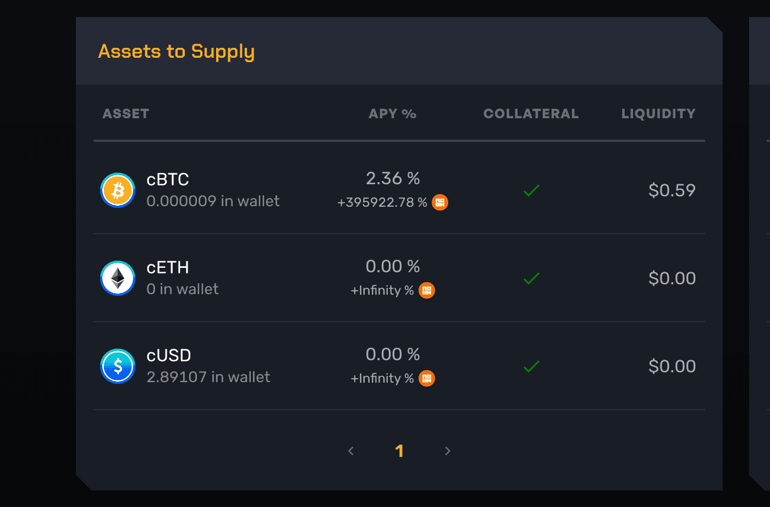Open the reward badge next to cBTC APY
The image size is (770, 507).
(x=439, y=202)
